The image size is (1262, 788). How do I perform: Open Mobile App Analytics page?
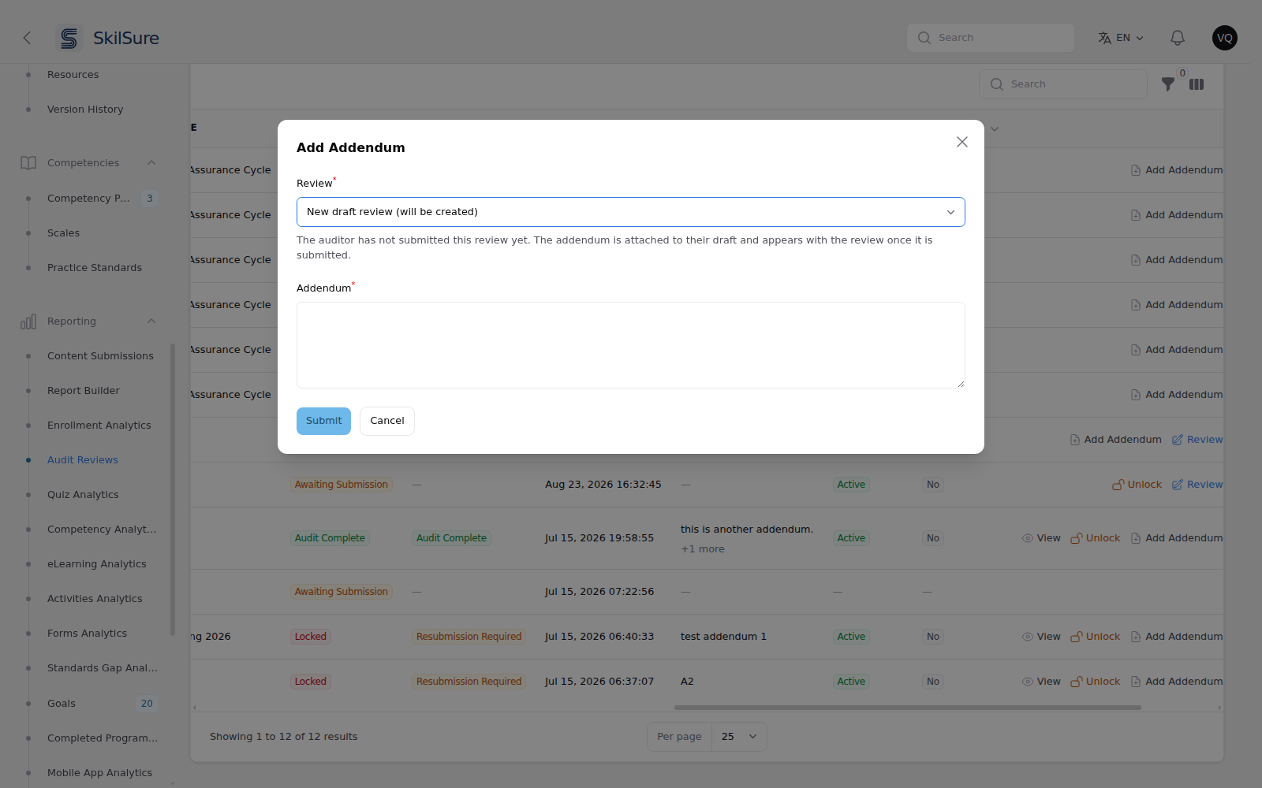pyautogui.click(x=99, y=773)
